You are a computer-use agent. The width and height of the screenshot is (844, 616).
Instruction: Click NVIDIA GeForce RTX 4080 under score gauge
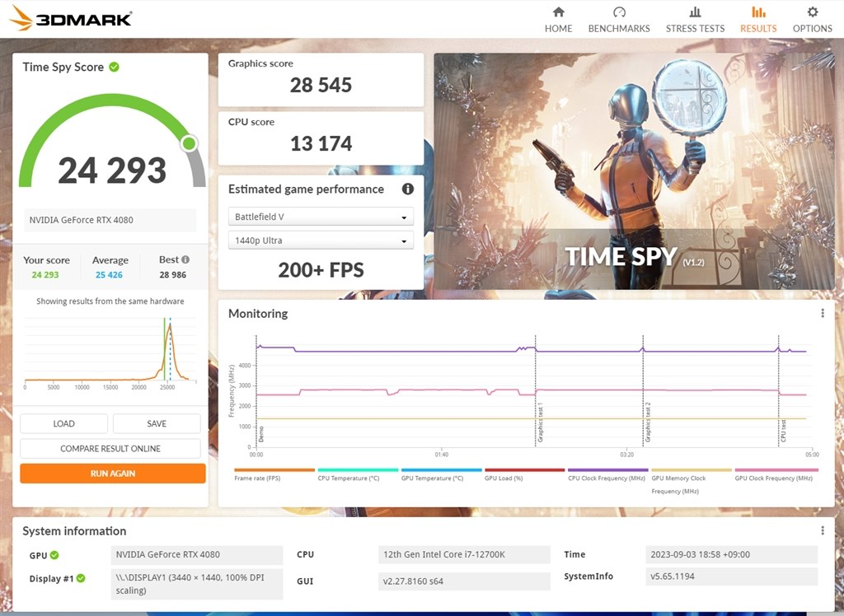pyautogui.click(x=110, y=220)
